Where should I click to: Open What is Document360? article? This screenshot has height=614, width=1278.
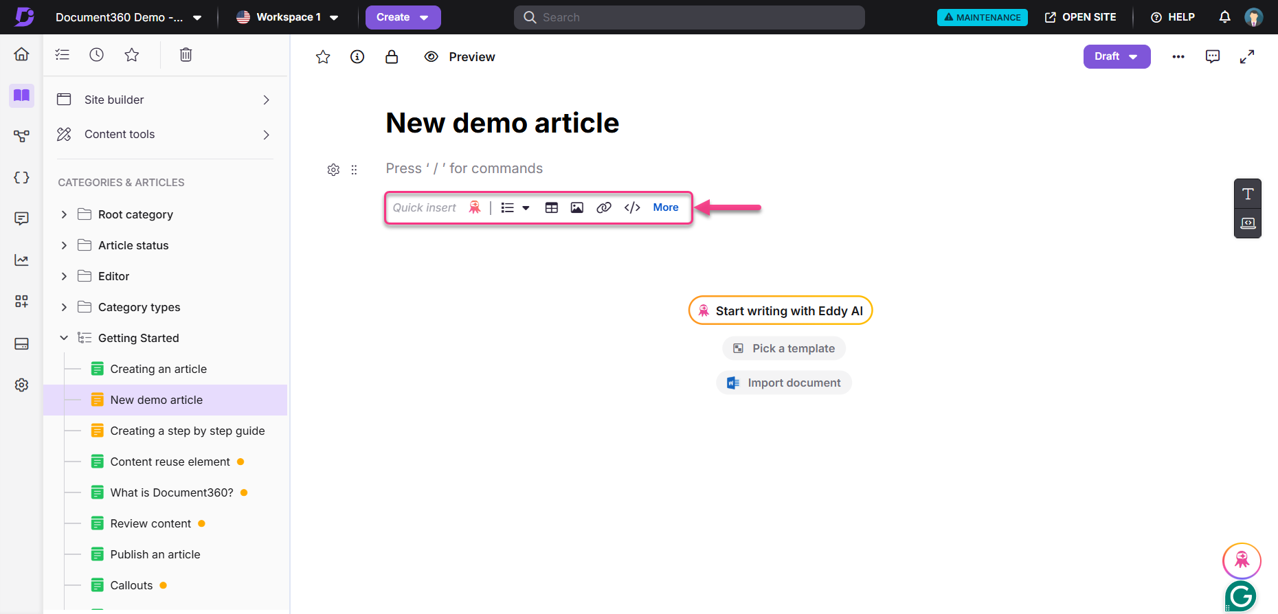click(172, 492)
